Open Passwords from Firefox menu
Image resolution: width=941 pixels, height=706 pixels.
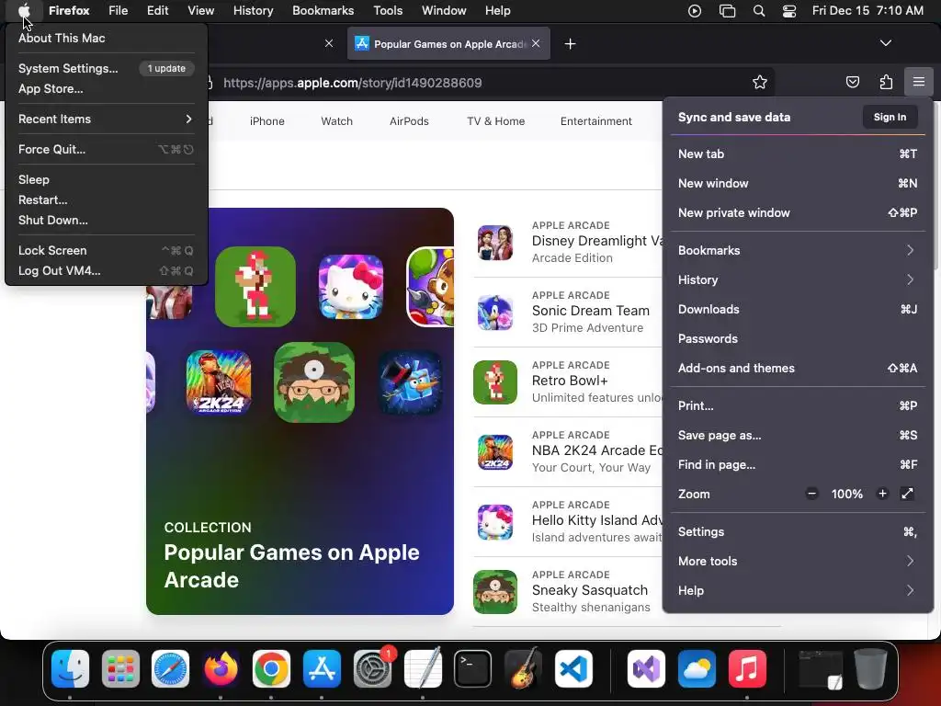point(798,338)
